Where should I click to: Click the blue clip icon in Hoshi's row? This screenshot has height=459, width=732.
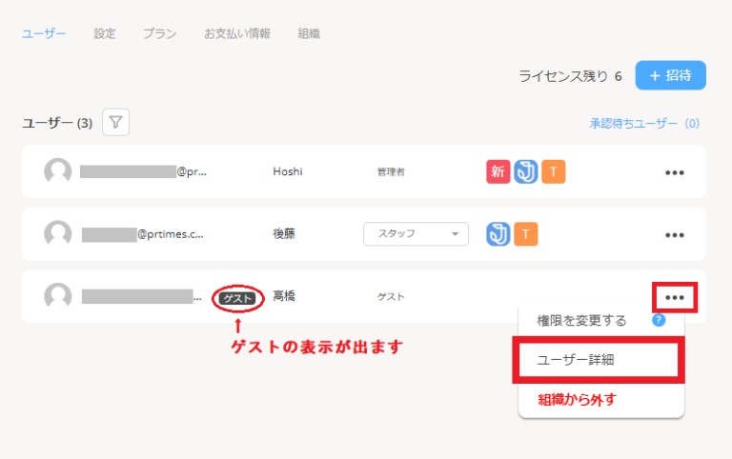click(526, 172)
